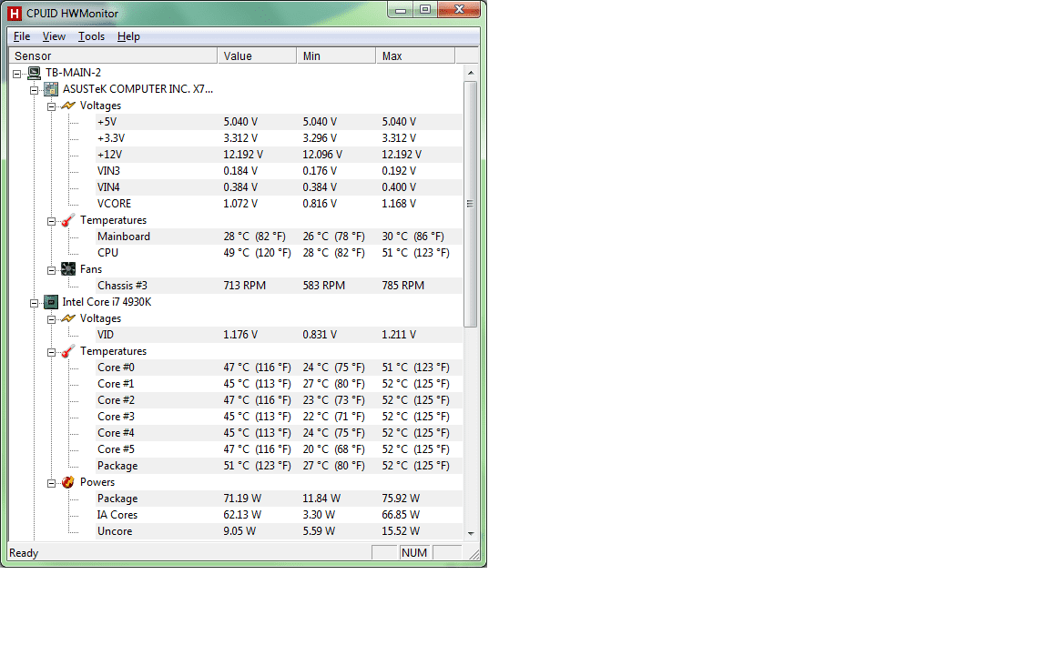
Task: Click the scrollbar down arrow
Action: 471,533
